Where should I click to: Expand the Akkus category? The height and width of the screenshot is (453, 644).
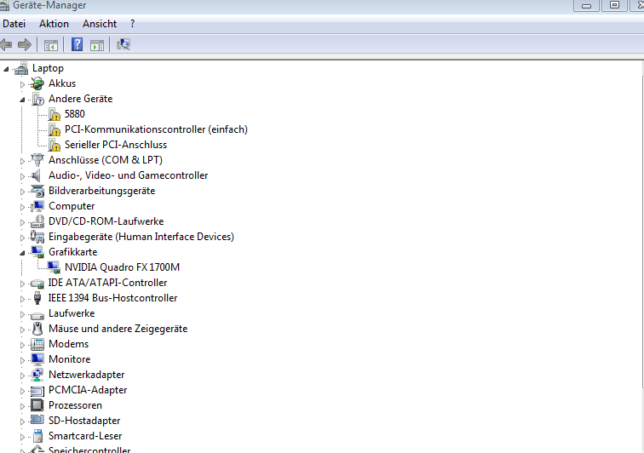tap(23, 84)
